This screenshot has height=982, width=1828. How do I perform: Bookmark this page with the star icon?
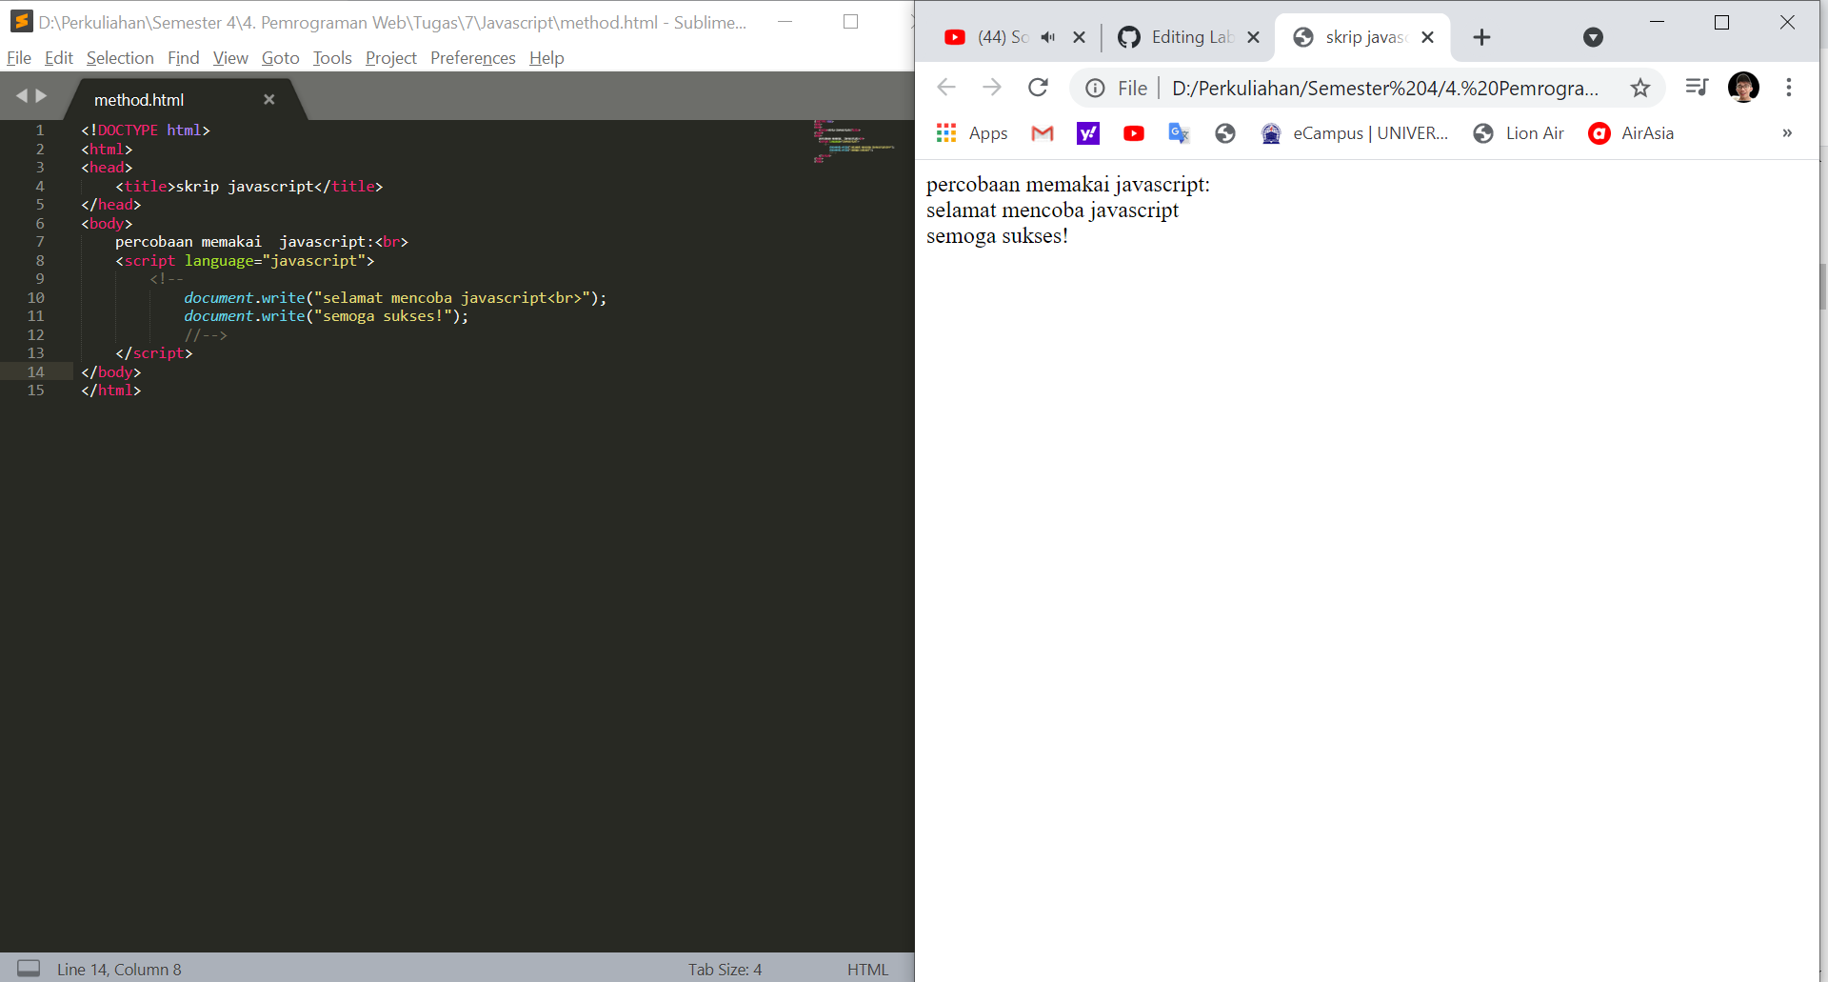[1640, 88]
